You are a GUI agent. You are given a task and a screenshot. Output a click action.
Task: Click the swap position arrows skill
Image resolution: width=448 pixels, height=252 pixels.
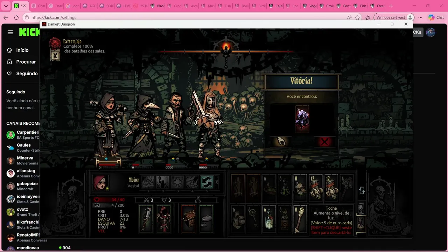206,182
